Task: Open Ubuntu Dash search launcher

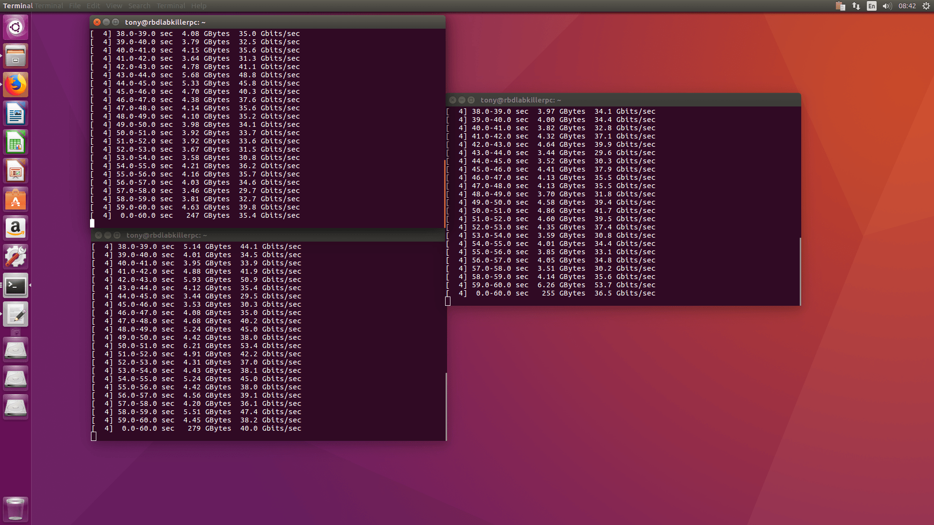Action: [x=16, y=27]
